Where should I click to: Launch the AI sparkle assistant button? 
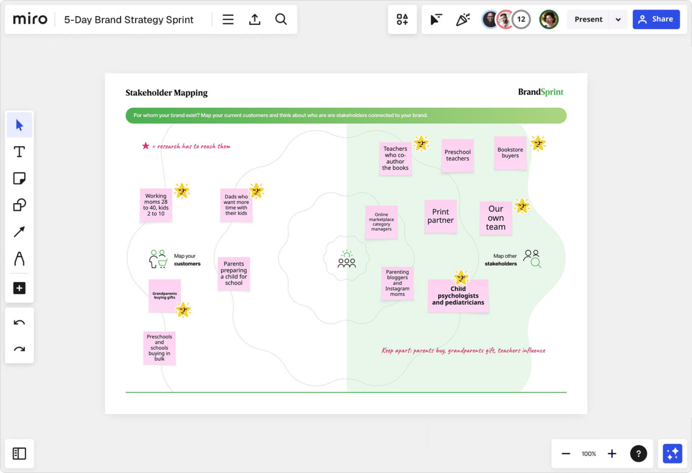[x=672, y=454]
